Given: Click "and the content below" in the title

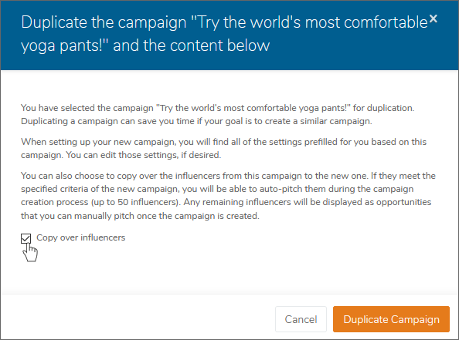Looking at the screenshot, I should tap(192, 45).
